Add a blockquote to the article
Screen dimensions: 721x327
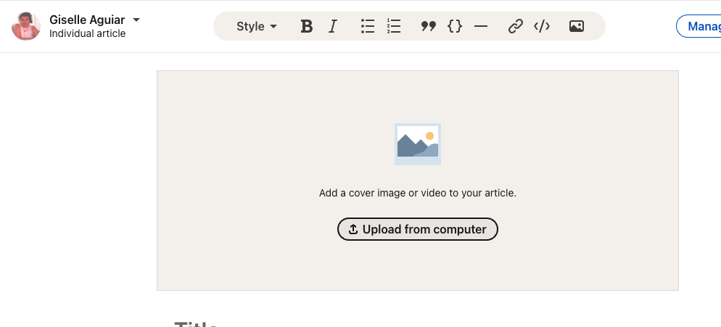[x=429, y=27]
